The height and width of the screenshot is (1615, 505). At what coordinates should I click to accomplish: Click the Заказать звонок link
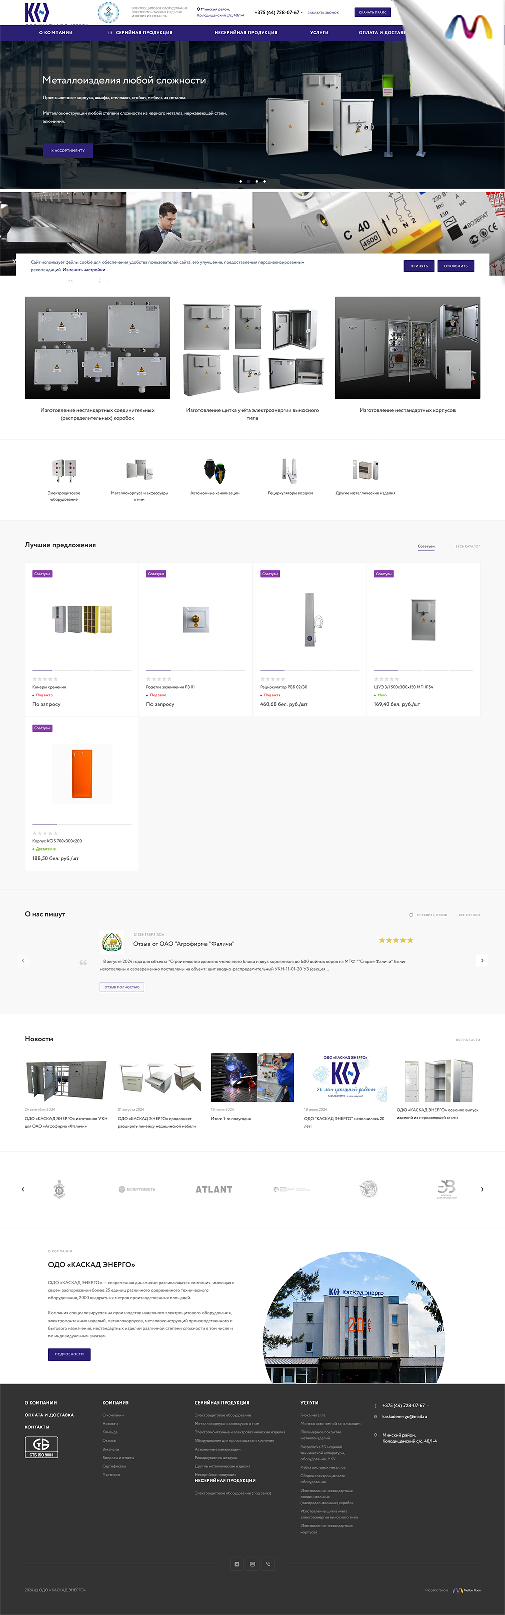pyautogui.click(x=323, y=13)
